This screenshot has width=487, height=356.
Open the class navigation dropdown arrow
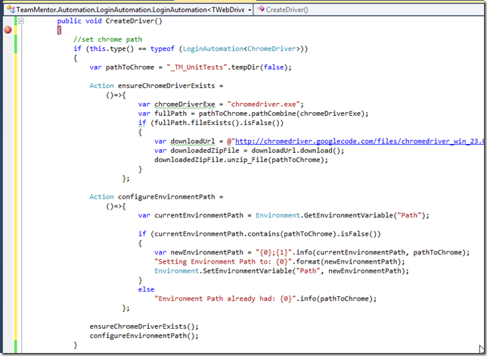250,10
